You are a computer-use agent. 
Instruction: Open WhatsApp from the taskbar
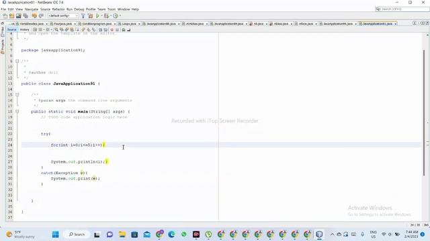183,234
